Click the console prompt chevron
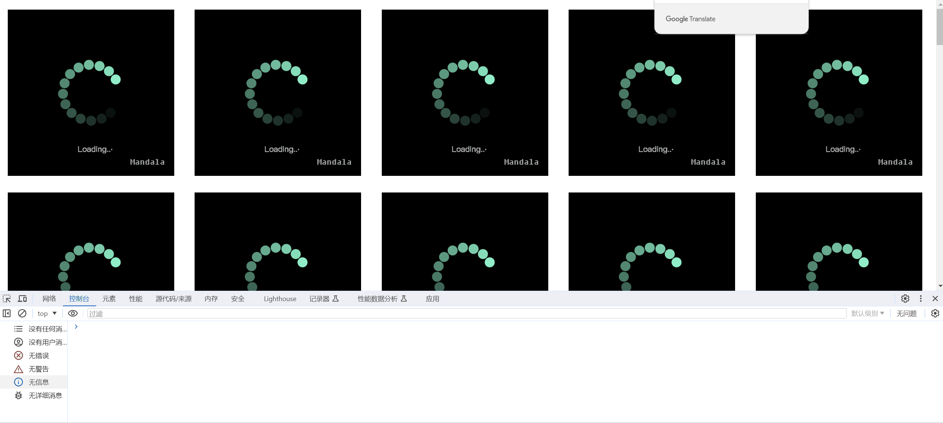Screen dimensions: 943x423 tap(76, 327)
